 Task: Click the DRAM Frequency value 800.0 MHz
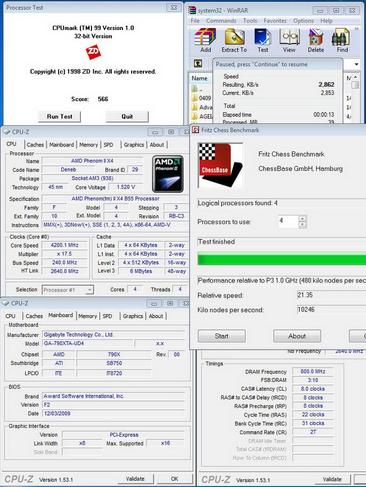313,372
